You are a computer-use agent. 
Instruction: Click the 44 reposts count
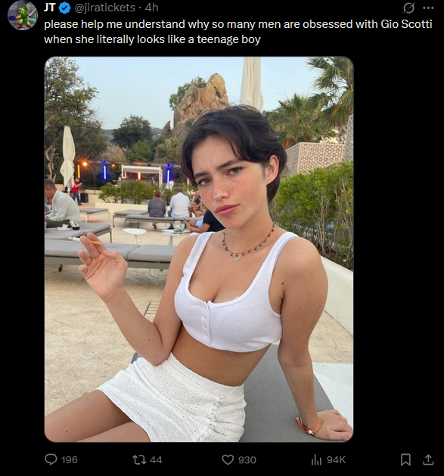pyautogui.click(x=156, y=459)
